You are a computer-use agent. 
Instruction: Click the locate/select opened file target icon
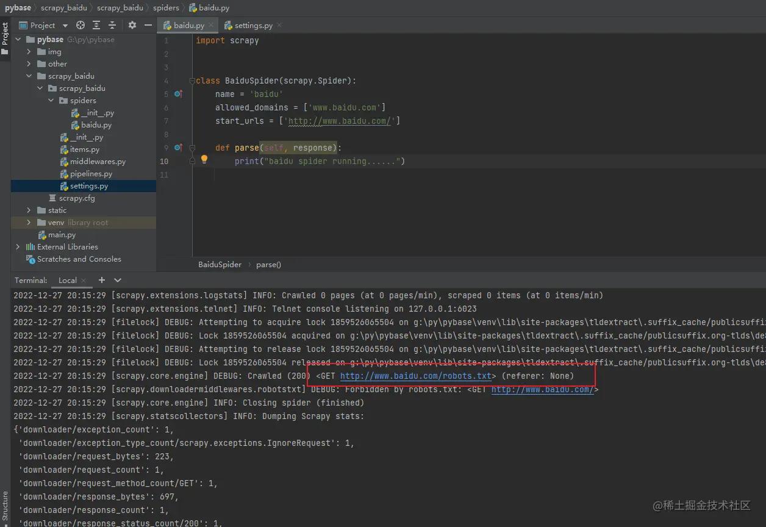(x=81, y=25)
